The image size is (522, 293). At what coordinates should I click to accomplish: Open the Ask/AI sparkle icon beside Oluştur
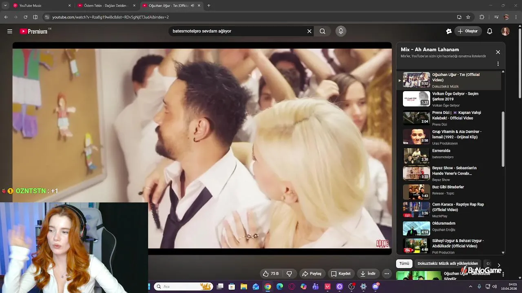tap(449, 31)
